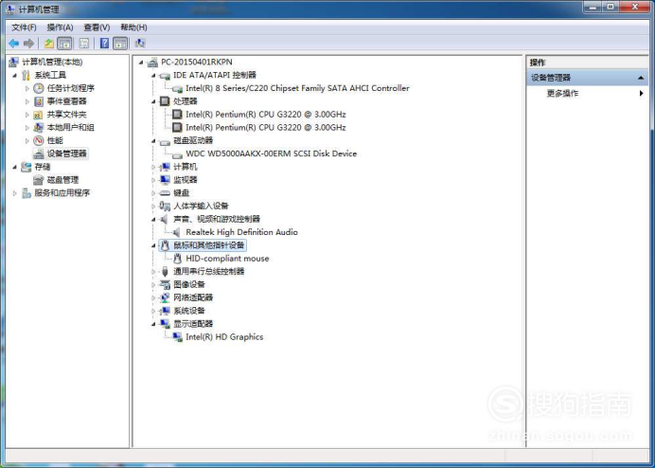Open the 文件(F) menu
The image size is (655, 468).
(24, 27)
